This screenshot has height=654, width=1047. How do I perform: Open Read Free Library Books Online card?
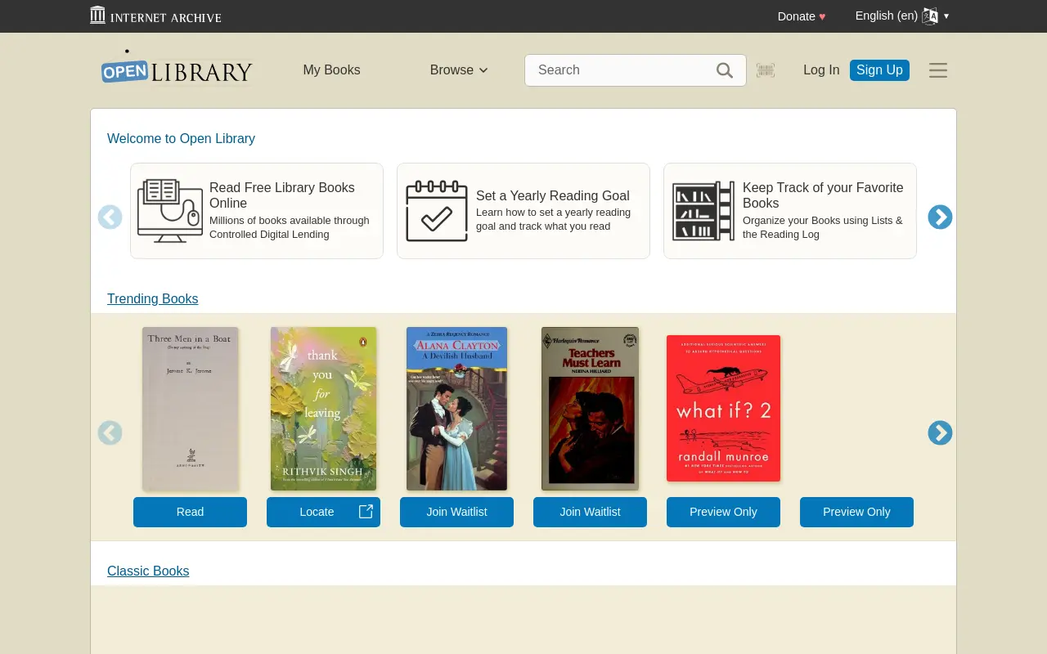[x=257, y=211]
